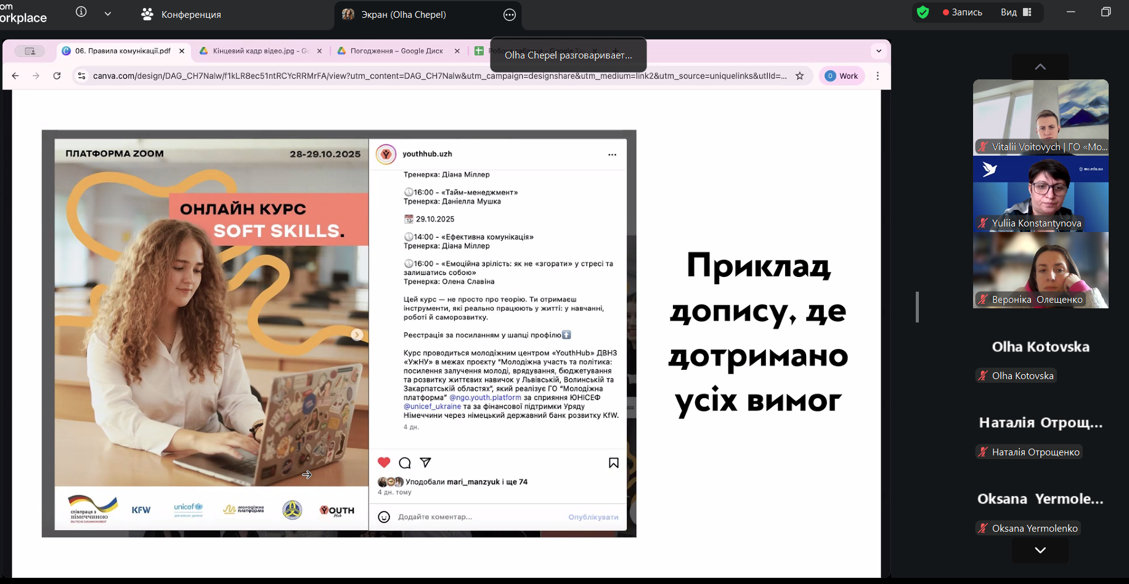The height and width of the screenshot is (584, 1129).
Task: Click the comment bubble icon
Action: pos(405,463)
